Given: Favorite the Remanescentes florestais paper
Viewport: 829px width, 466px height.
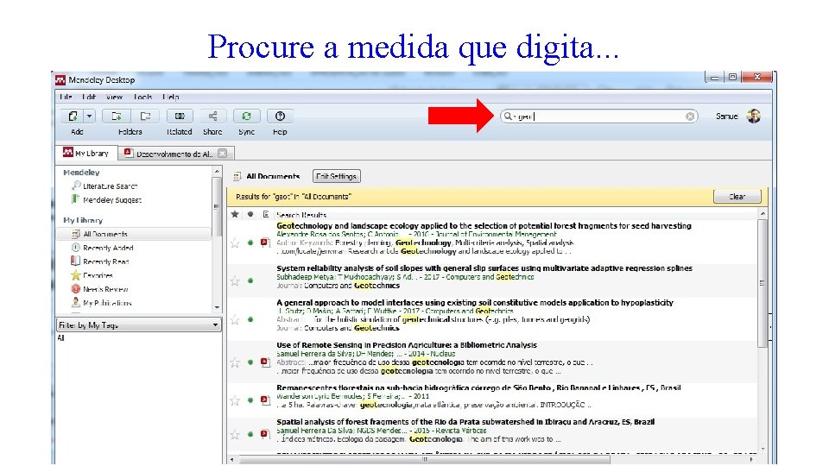Looking at the screenshot, I should 235,400.
